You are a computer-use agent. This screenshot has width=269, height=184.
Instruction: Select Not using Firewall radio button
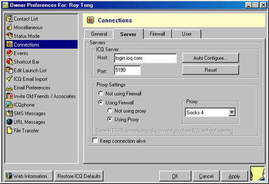click(x=101, y=93)
